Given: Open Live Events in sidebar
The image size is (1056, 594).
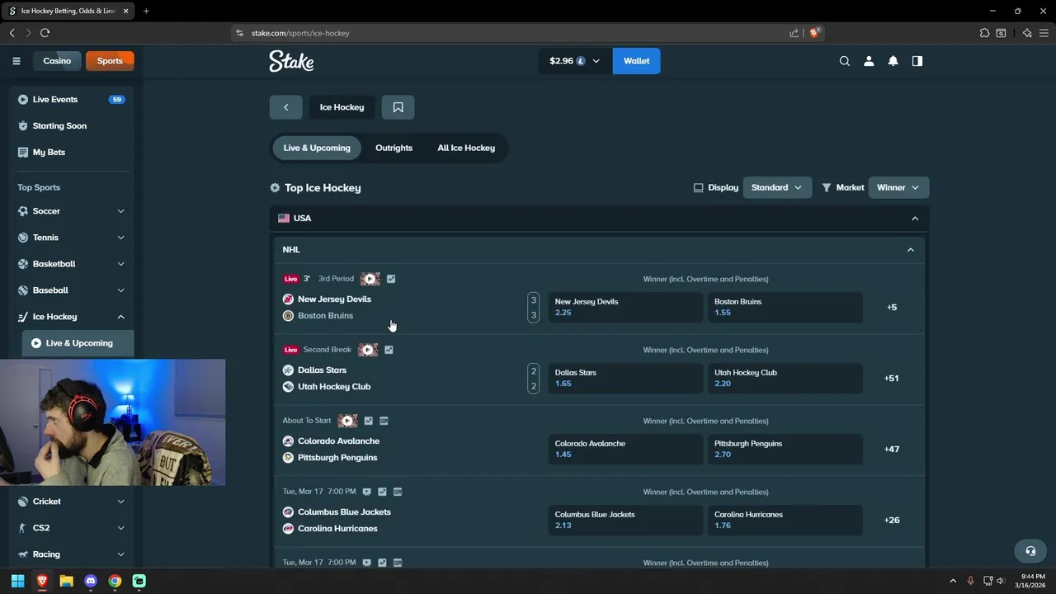Looking at the screenshot, I should [x=73, y=100].
